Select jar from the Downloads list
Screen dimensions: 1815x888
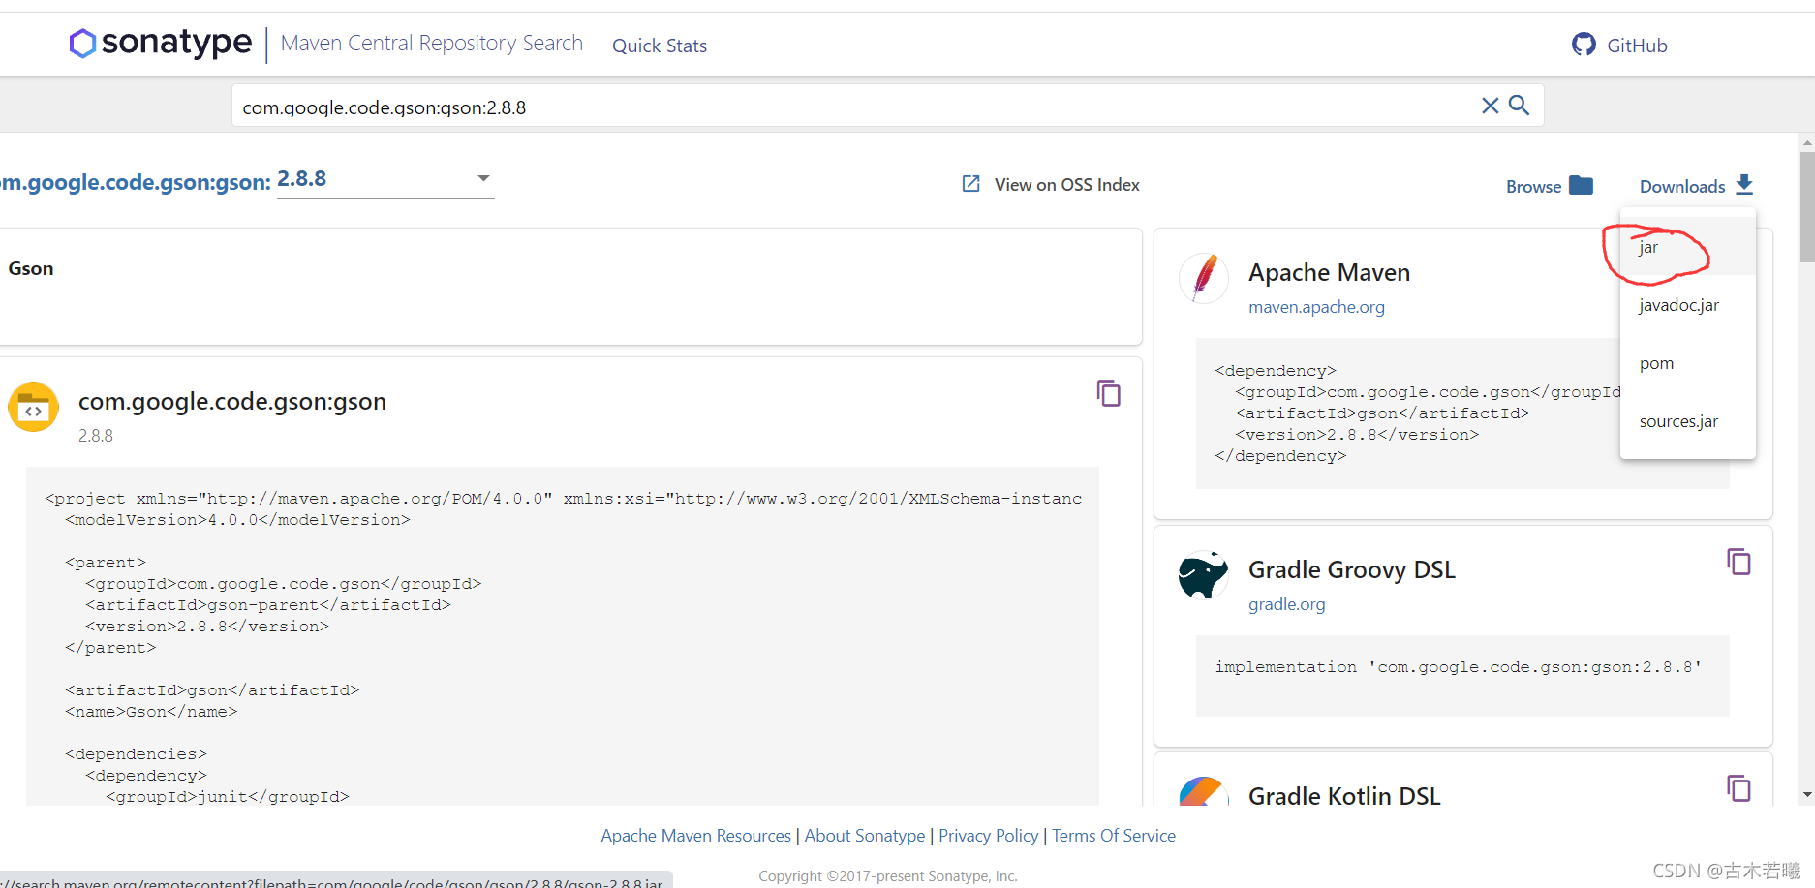(x=1648, y=247)
